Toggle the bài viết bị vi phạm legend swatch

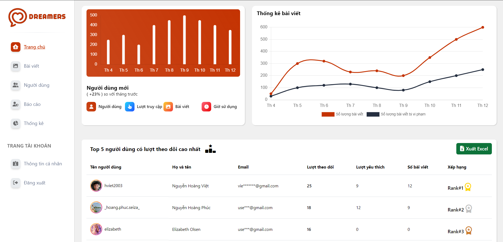pos(373,114)
